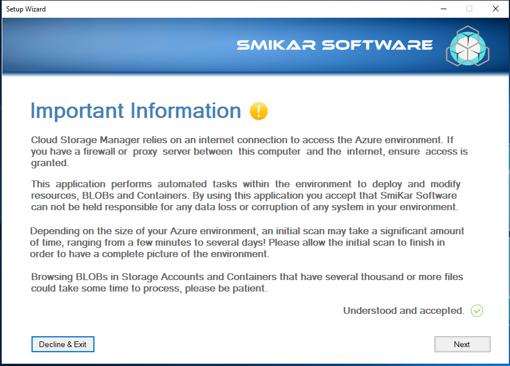Click the yellow exclamation warning icon

coord(259,111)
